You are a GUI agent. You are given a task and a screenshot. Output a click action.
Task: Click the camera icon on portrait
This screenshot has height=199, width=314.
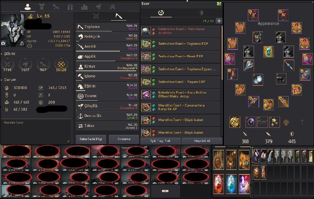click(x=3, y=43)
